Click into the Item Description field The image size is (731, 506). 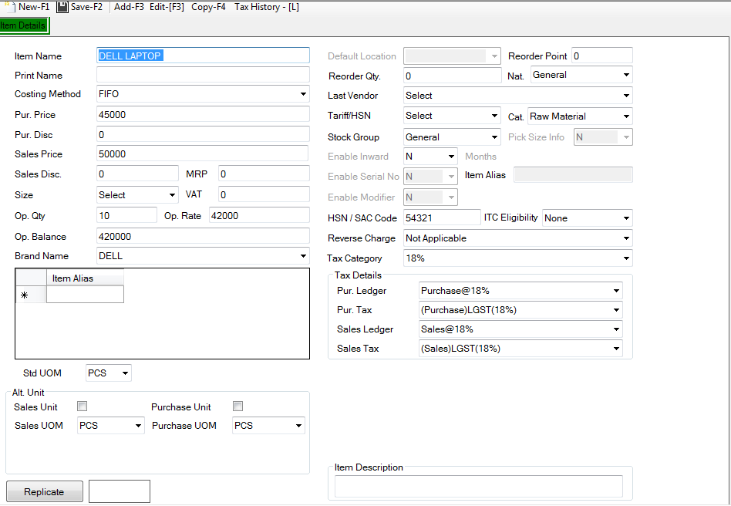pyautogui.click(x=478, y=486)
